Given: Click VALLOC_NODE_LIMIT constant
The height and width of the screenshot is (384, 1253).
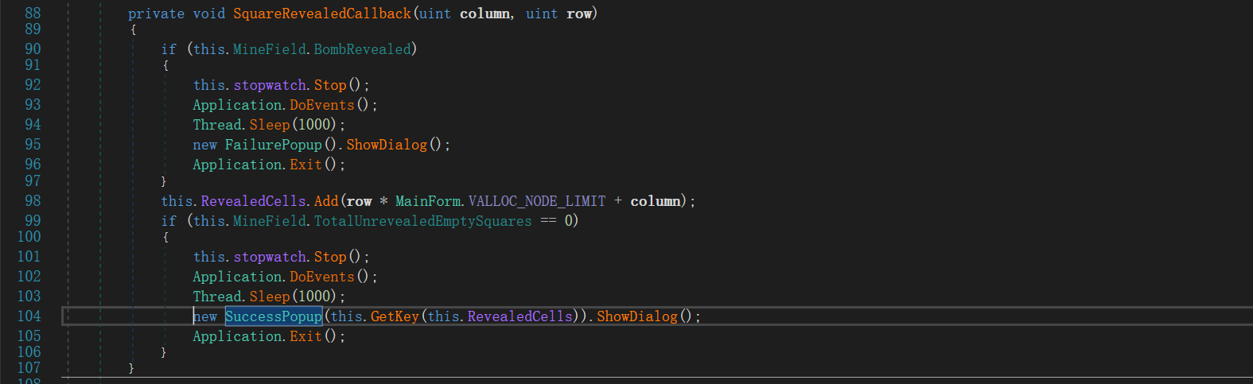Looking at the screenshot, I should tap(537, 201).
